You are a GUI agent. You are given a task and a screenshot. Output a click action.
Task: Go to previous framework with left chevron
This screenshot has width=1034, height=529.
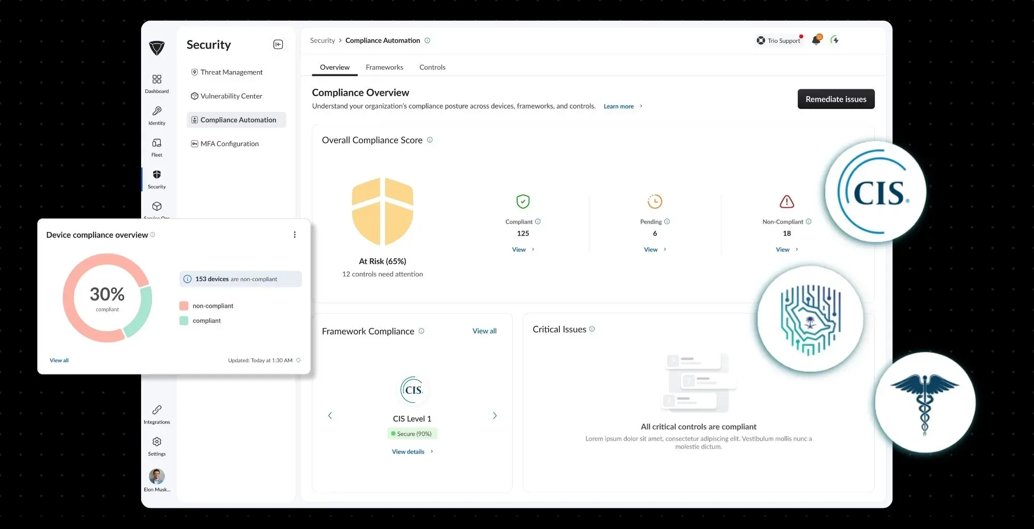click(x=330, y=415)
